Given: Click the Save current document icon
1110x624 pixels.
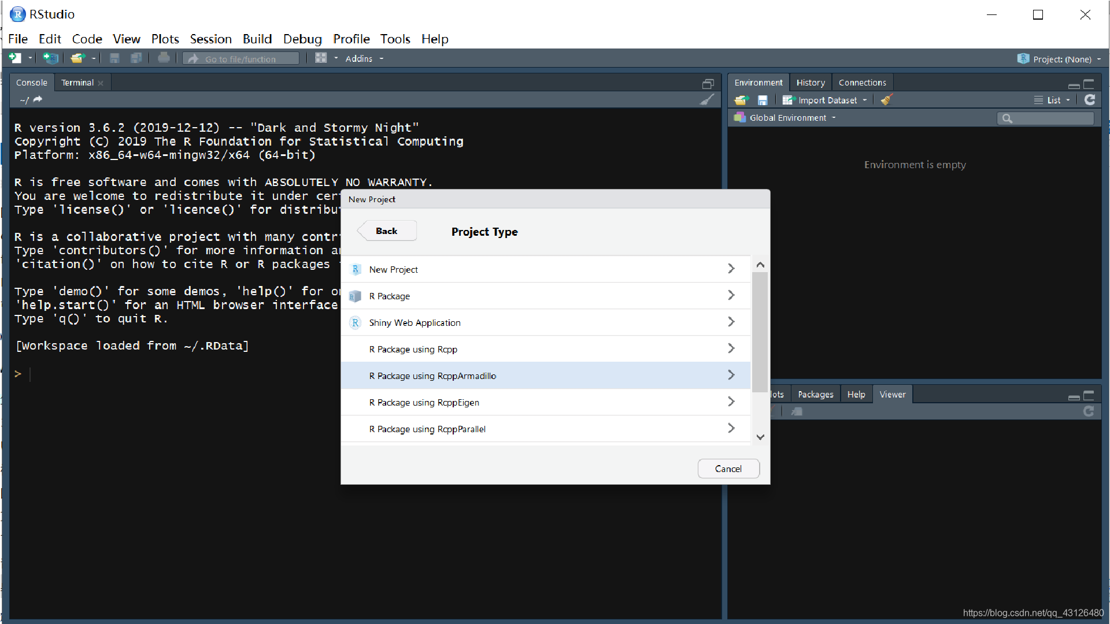Looking at the screenshot, I should click(x=114, y=58).
